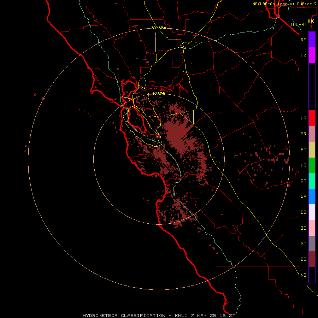Click the [CLAS] legend title
Image resolution: width=318 pixels, height=318 pixels.
click(299, 24)
